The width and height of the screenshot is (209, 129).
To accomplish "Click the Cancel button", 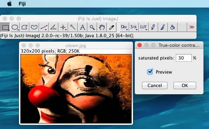I will (155, 85).
